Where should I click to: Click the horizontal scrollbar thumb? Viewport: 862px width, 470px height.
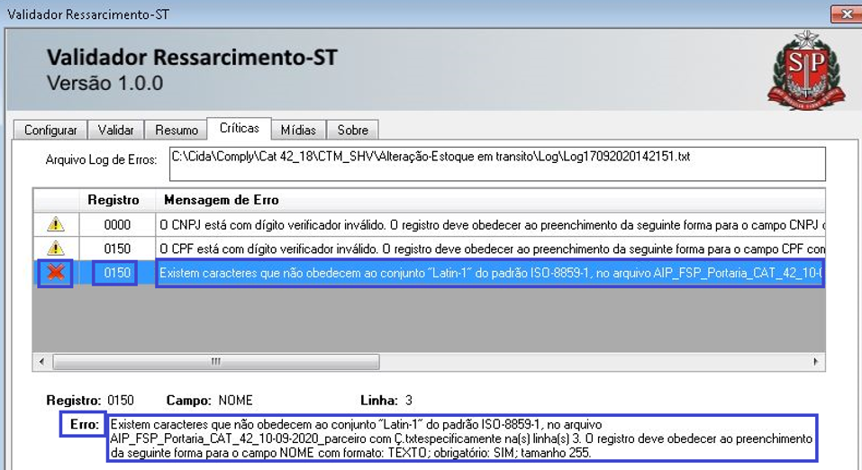click(x=216, y=362)
